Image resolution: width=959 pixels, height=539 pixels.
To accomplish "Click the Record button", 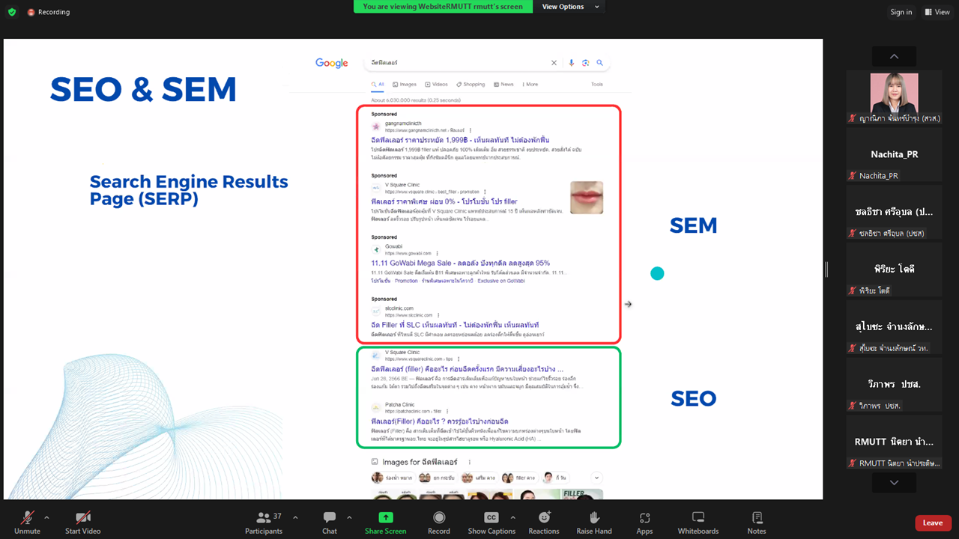I will point(439,522).
